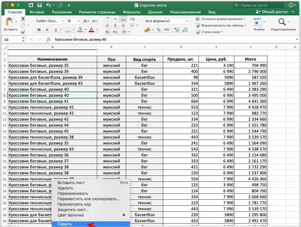Viewport: 301px width, 227px height.
Task: Click the Cut scissors icon
Action: click(x=23, y=19)
